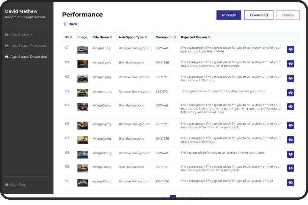The width and height of the screenshot is (308, 205).
Task: Click the AutoSpace Discarded car icon
Action: pos(7,57)
